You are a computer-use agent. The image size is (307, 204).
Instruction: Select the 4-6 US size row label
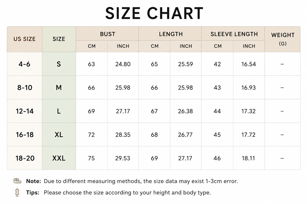(24, 64)
